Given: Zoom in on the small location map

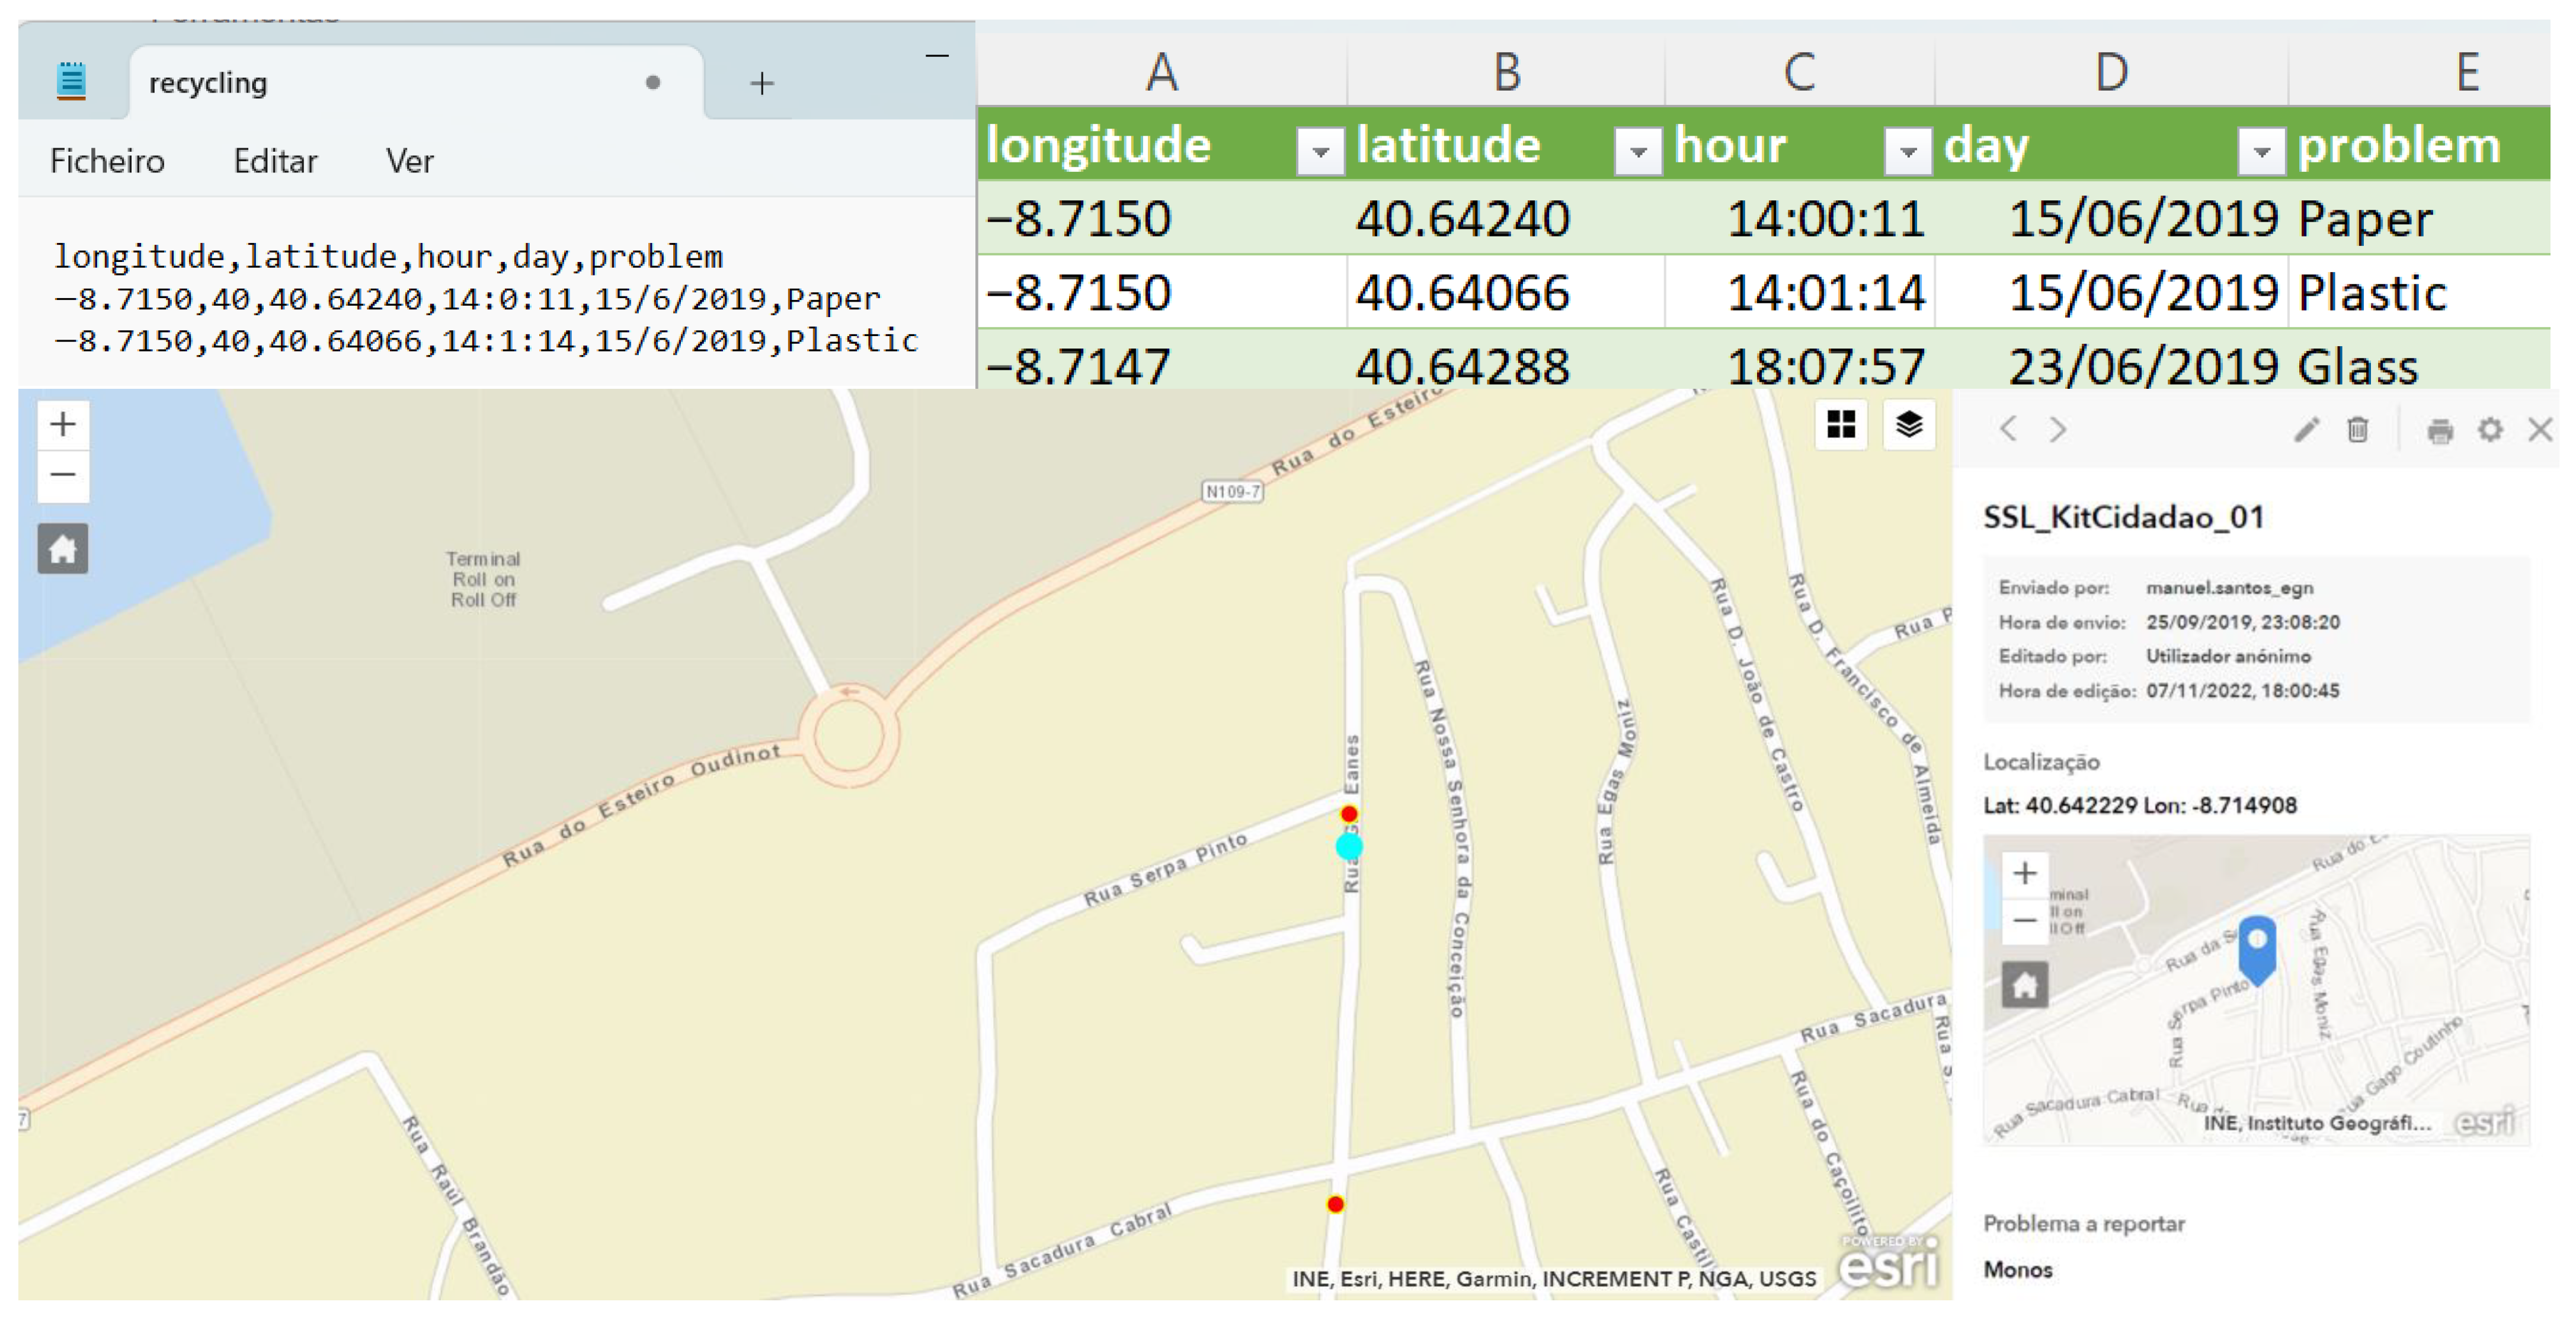Looking at the screenshot, I should coord(2024,873).
